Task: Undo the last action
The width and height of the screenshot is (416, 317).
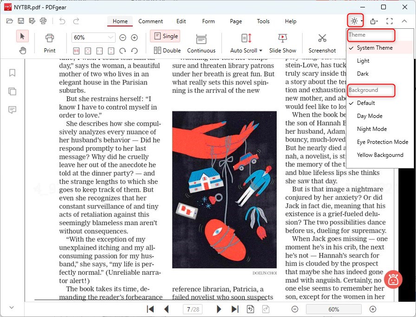Action: coord(62,21)
